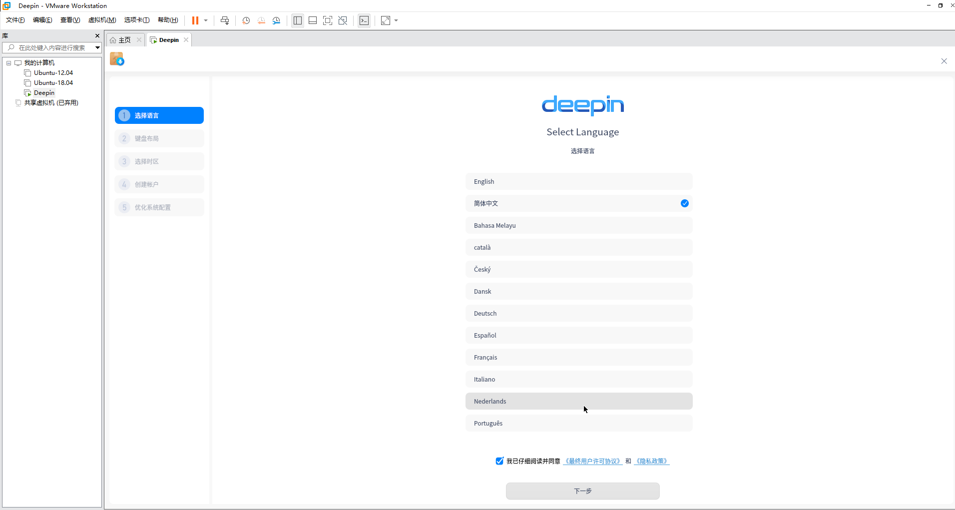Close the library panel
The image size is (955, 510).
tap(97, 35)
